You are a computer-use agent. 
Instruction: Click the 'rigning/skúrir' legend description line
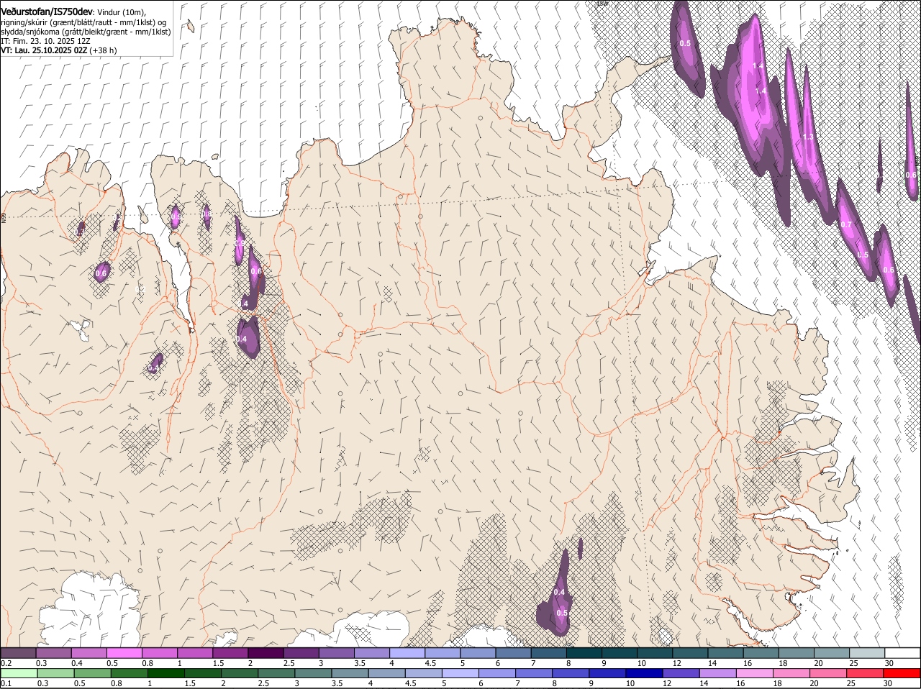tap(83, 22)
